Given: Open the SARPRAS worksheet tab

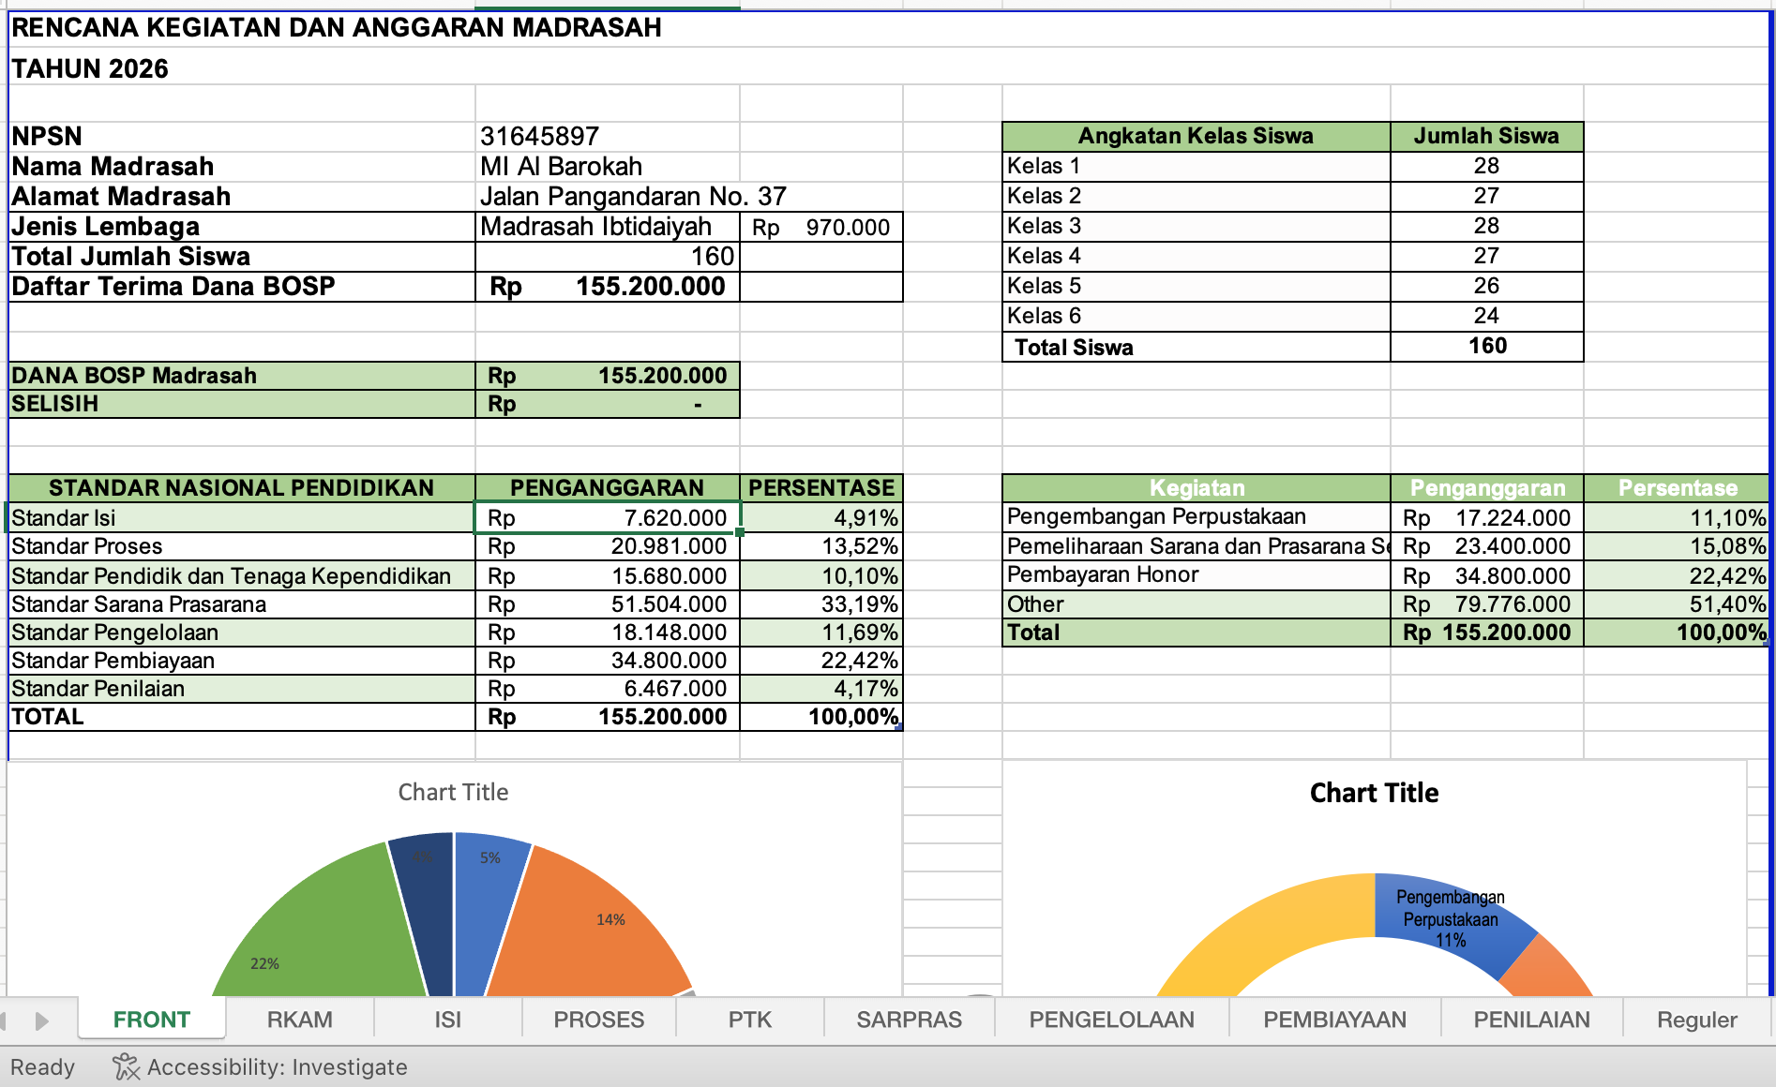Looking at the screenshot, I should 909,1020.
